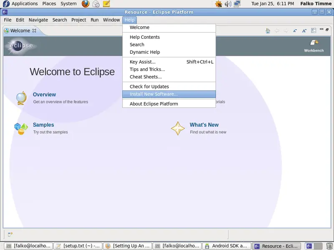
Task: Click the What's New star icon
Action: pyautogui.click(x=178, y=128)
